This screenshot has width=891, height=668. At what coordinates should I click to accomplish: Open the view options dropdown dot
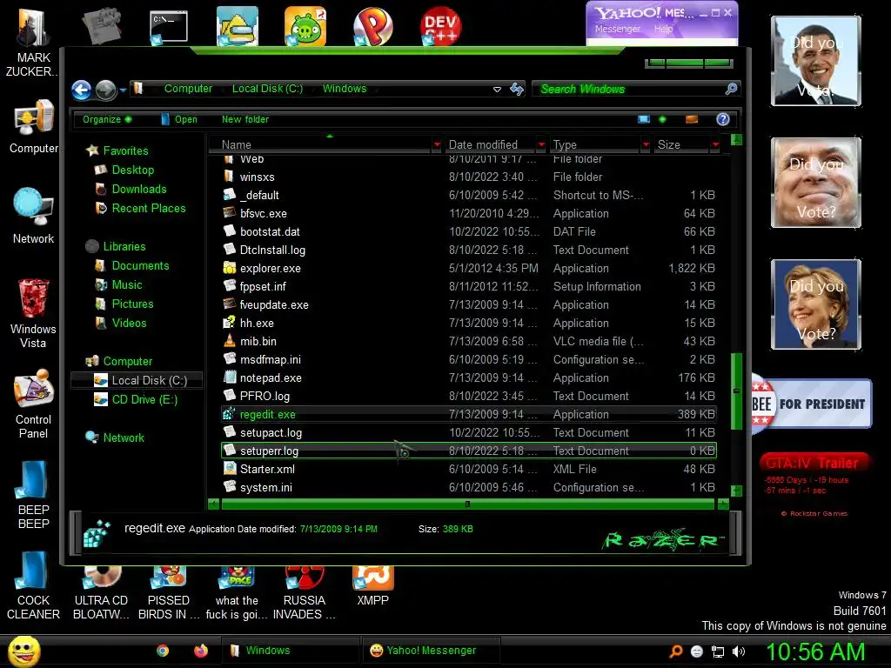point(662,119)
